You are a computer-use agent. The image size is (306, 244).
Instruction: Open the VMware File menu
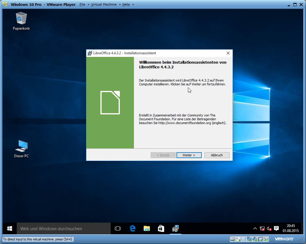82,4
